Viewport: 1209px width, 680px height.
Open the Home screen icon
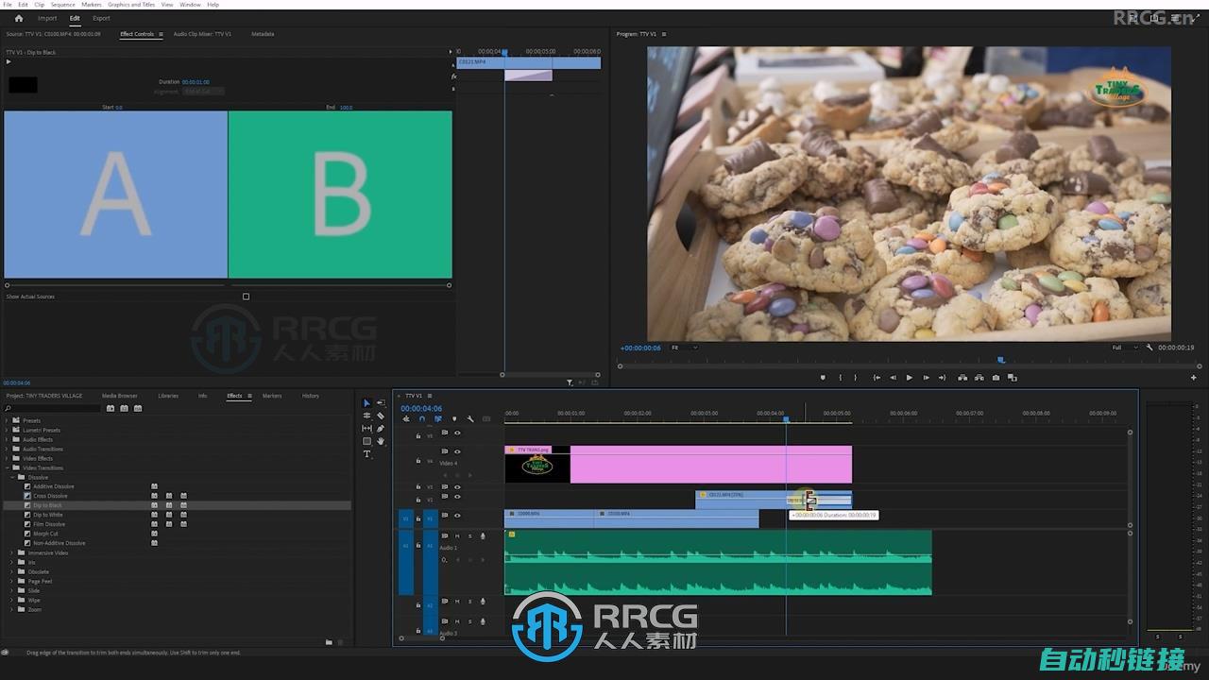(18, 18)
